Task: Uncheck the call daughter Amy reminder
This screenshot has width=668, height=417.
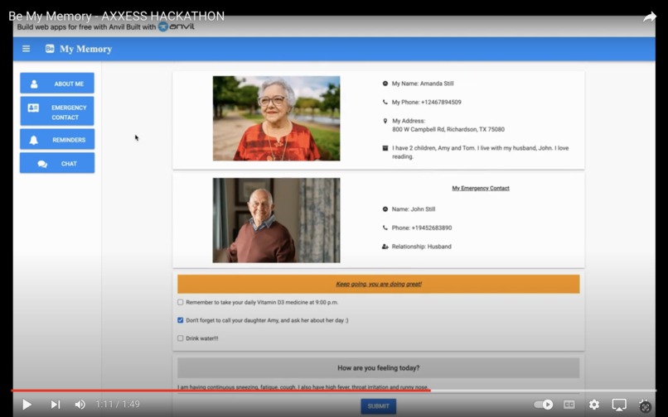Action: 180,320
